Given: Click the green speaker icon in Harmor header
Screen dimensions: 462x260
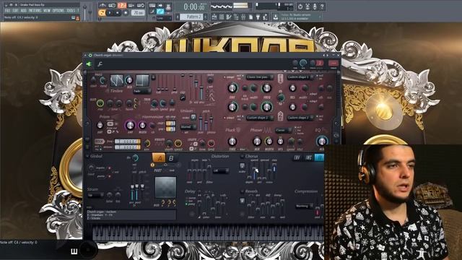Looking at the screenshot, I should (89, 64).
